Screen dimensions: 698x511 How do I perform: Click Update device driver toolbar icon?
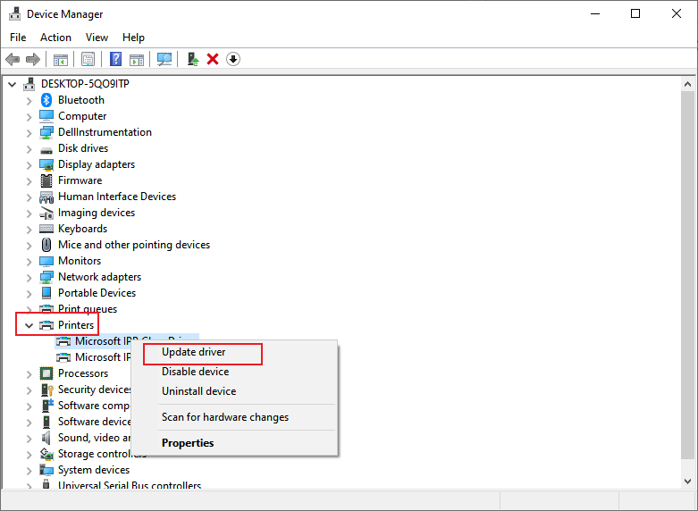[193, 59]
